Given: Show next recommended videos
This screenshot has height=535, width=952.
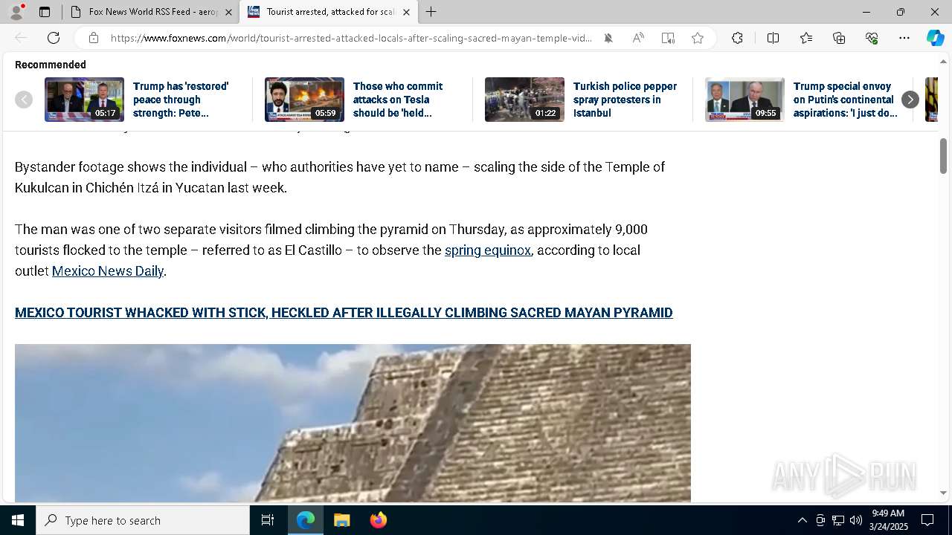Looking at the screenshot, I should [x=910, y=100].
